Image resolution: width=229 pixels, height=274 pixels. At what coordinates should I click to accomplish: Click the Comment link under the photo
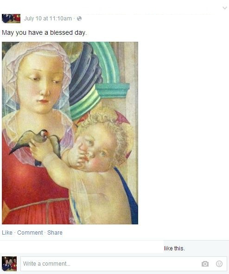coord(30,233)
